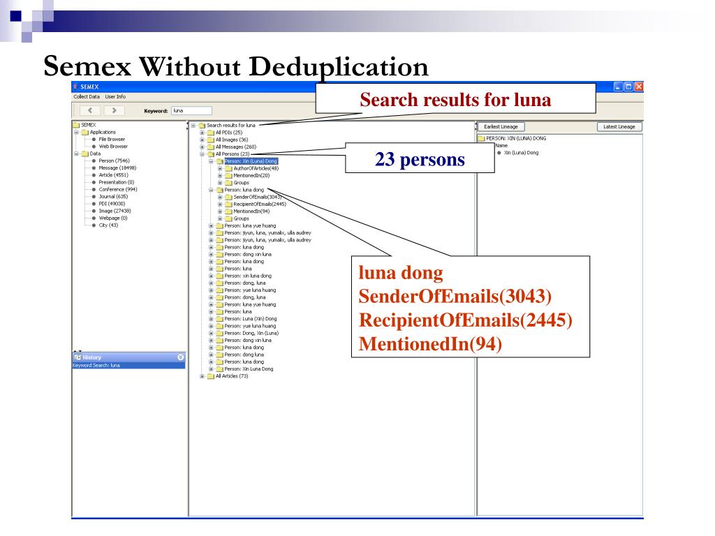The height and width of the screenshot is (536, 715).
Task: Click the All Images (36) folder icon
Action: pos(211,140)
